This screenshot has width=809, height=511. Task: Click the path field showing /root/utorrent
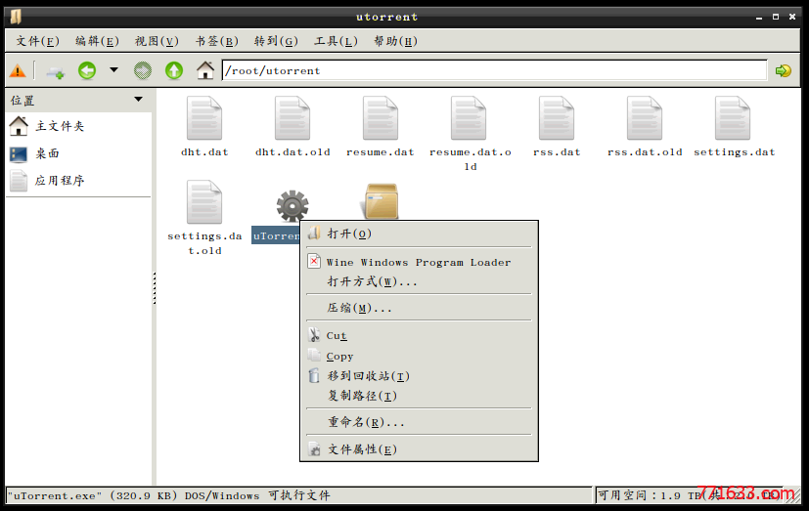click(494, 70)
